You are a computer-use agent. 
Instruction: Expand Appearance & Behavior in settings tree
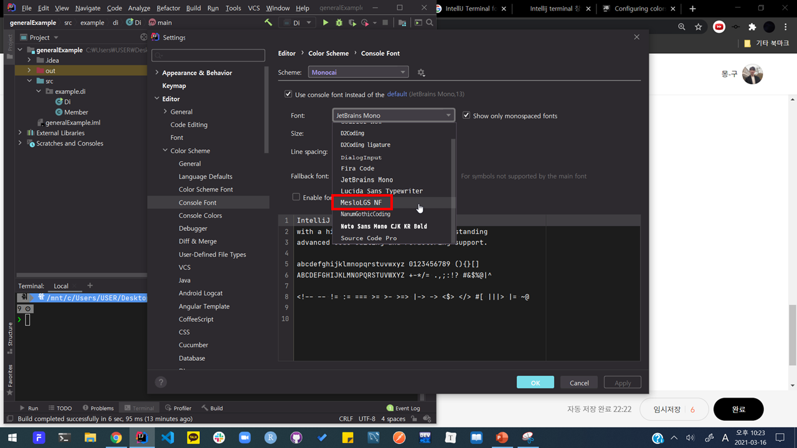[x=156, y=73]
